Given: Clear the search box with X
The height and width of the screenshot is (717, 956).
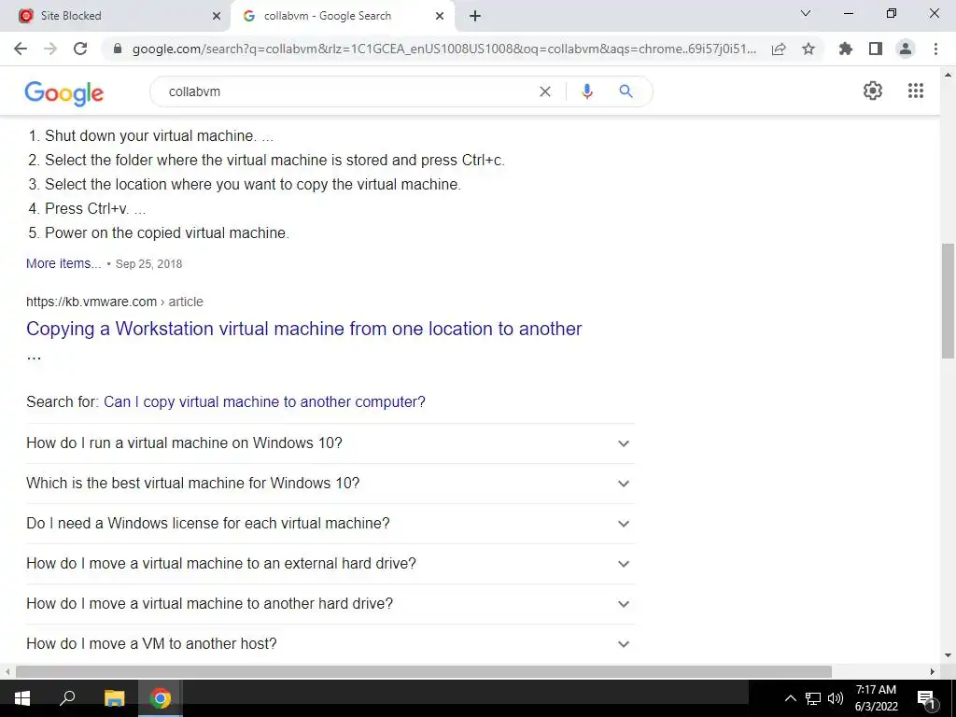Looking at the screenshot, I should (545, 91).
